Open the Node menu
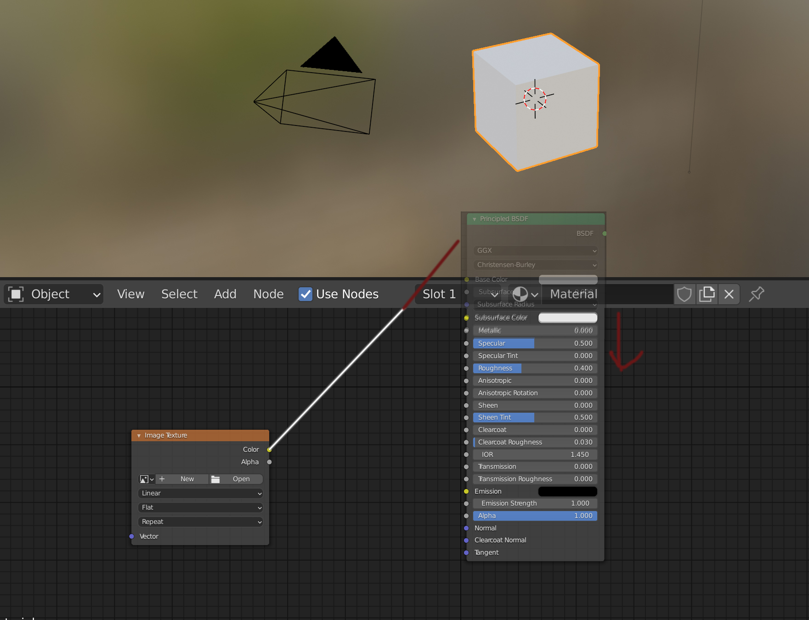The image size is (809, 620). pos(268,294)
